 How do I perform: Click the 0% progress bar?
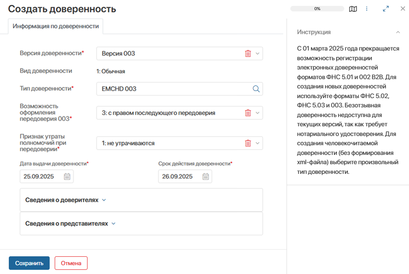(317, 9)
